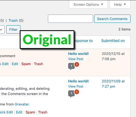Open the 2020/11/09 at 7:27 pm date link
Image resolution: width=136 pixels, height=117 pixels.
coord(113,84)
